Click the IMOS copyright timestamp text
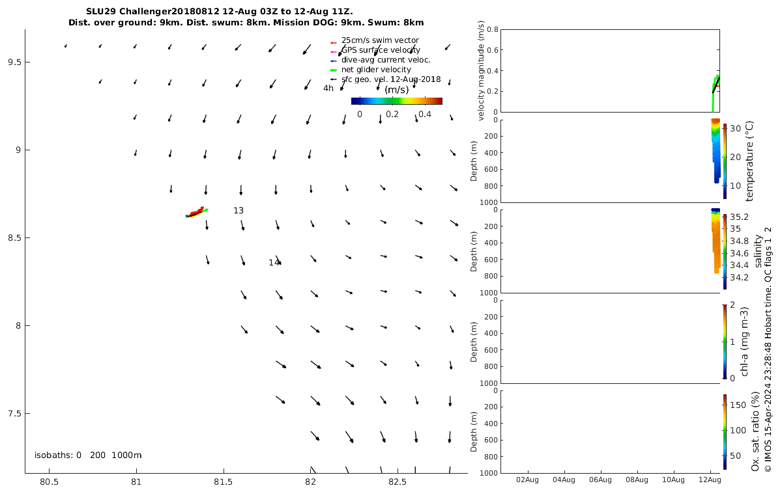Screen dimensions: 782x488 coord(768,349)
